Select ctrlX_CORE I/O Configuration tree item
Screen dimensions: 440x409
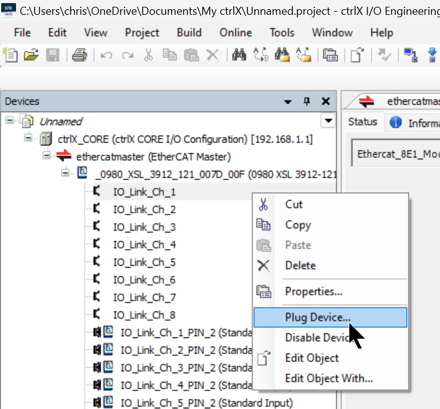(x=185, y=139)
